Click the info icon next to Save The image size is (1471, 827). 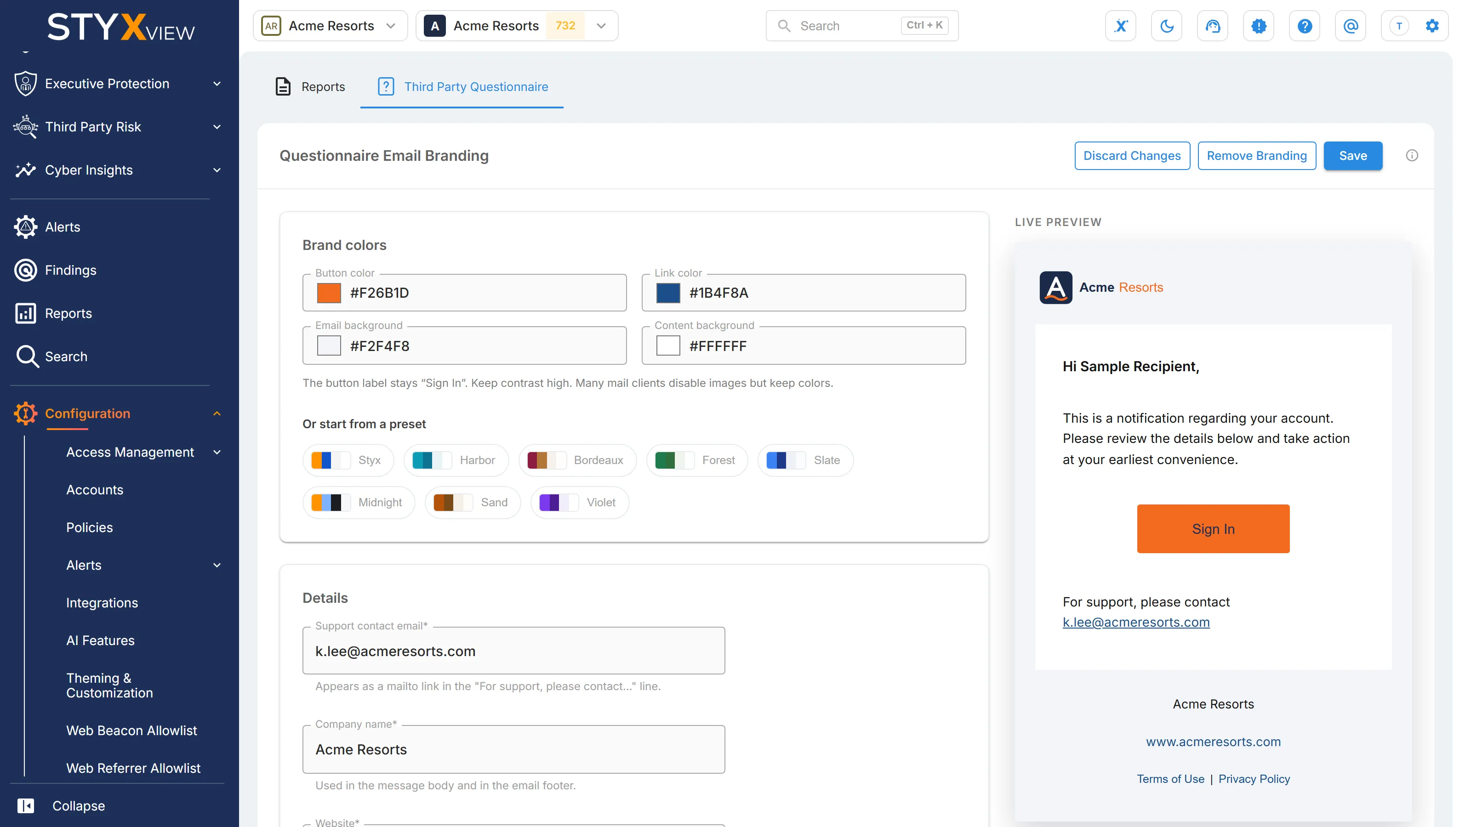(x=1412, y=155)
